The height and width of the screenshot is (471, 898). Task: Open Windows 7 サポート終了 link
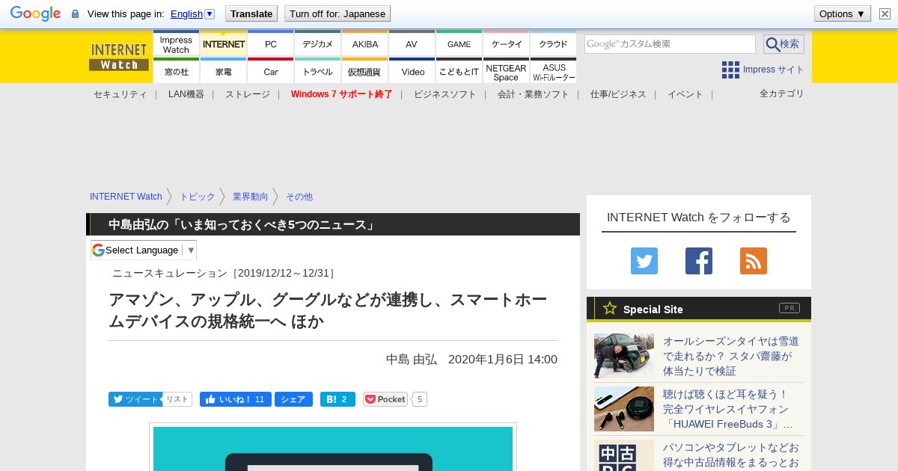pos(341,94)
